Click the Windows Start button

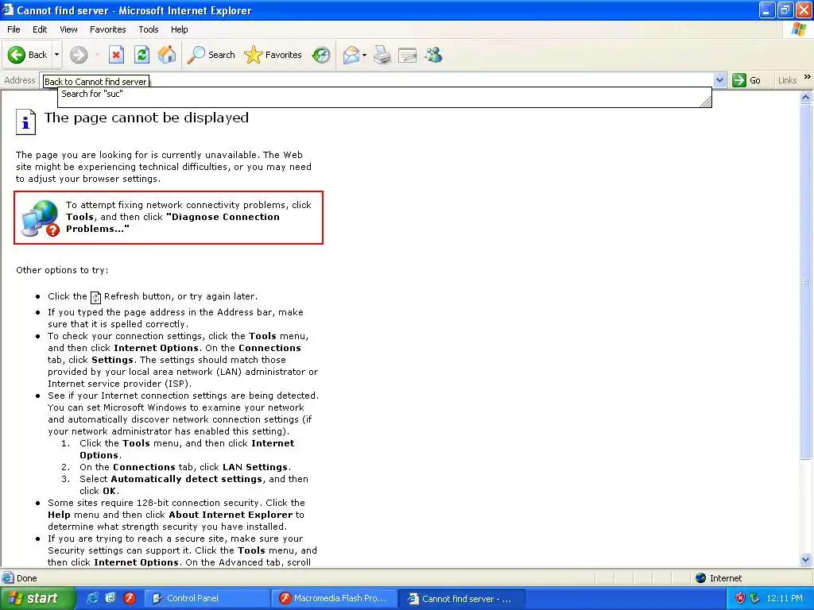coord(38,598)
